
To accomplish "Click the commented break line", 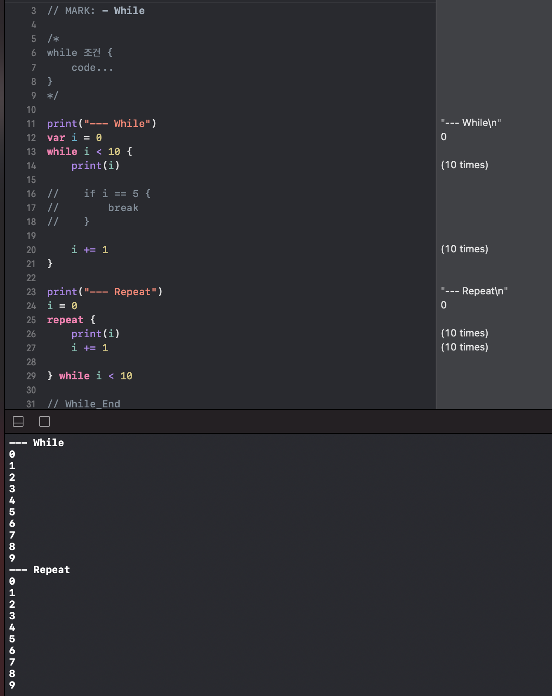I will click(93, 208).
